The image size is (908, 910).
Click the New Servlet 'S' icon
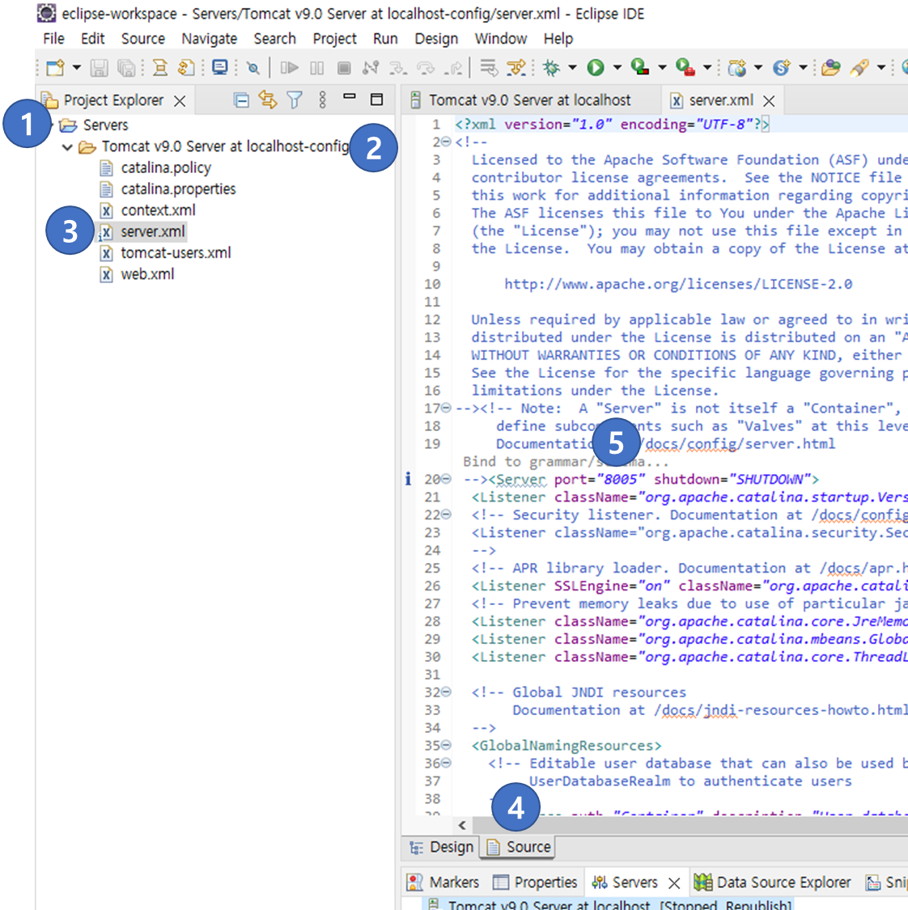coord(782,68)
